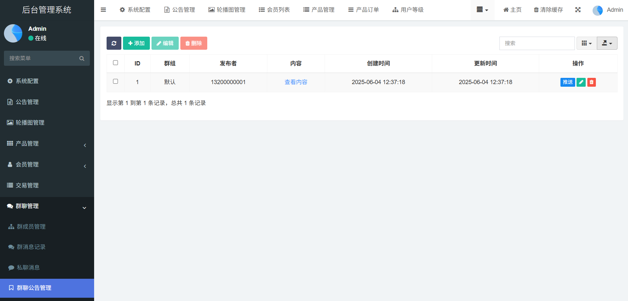
Task: Open 用户等级 in top navigation
Action: click(408, 10)
